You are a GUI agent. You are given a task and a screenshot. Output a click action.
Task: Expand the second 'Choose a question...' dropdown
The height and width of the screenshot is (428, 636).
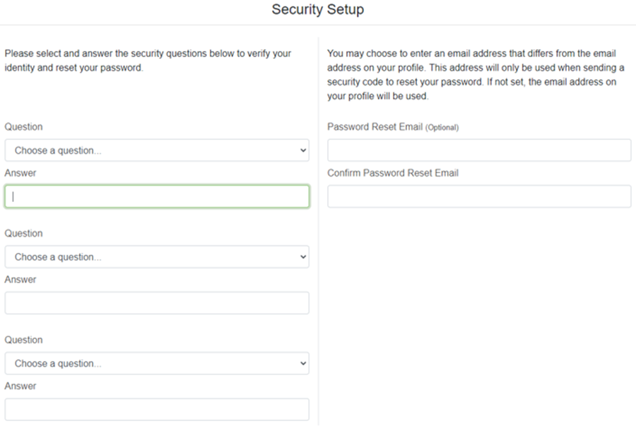[156, 257]
